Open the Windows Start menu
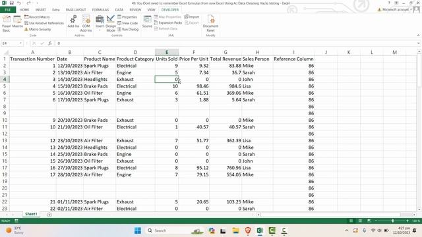This screenshot has height=237, width=422. point(138,230)
